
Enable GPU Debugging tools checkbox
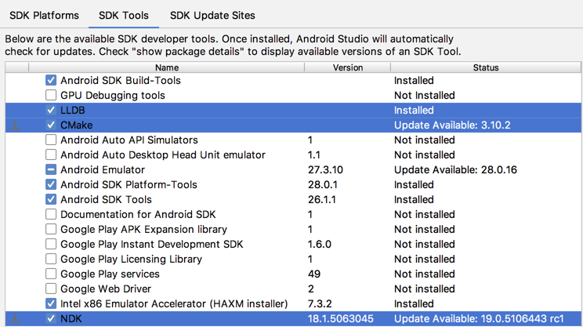tap(51, 96)
